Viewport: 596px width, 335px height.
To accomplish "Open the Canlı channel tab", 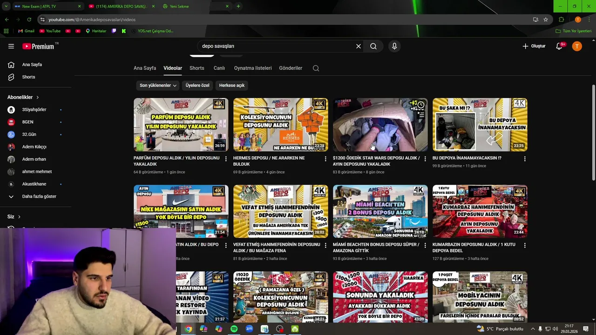I will [x=219, y=68].
